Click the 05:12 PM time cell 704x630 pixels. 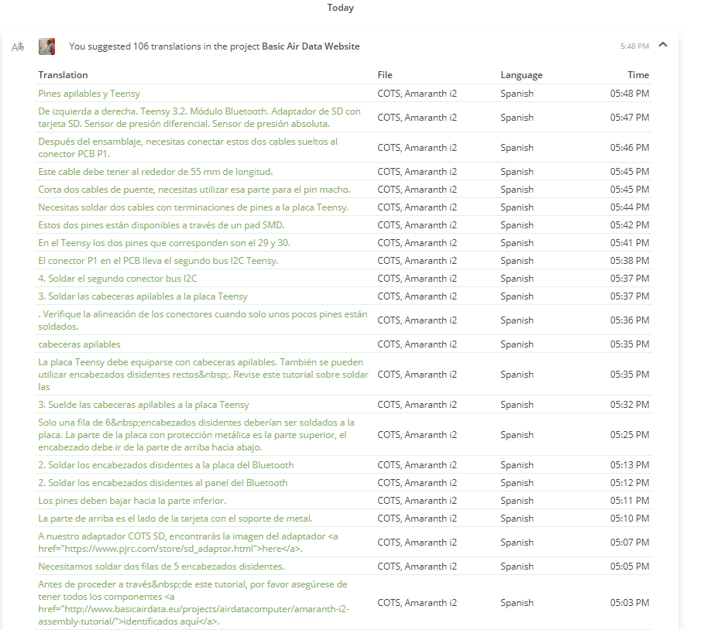click(630, 483)
